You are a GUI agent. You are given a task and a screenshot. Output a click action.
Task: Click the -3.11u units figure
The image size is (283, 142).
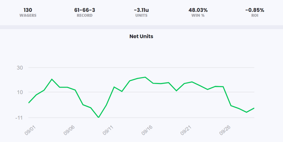coord(141,10)
